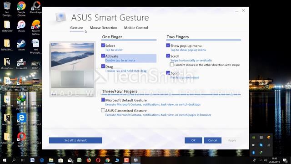This screenshot has width=291, height=164.
Task: Open the Microsoft Edge desktop shortcut
Action: (21, 120)
